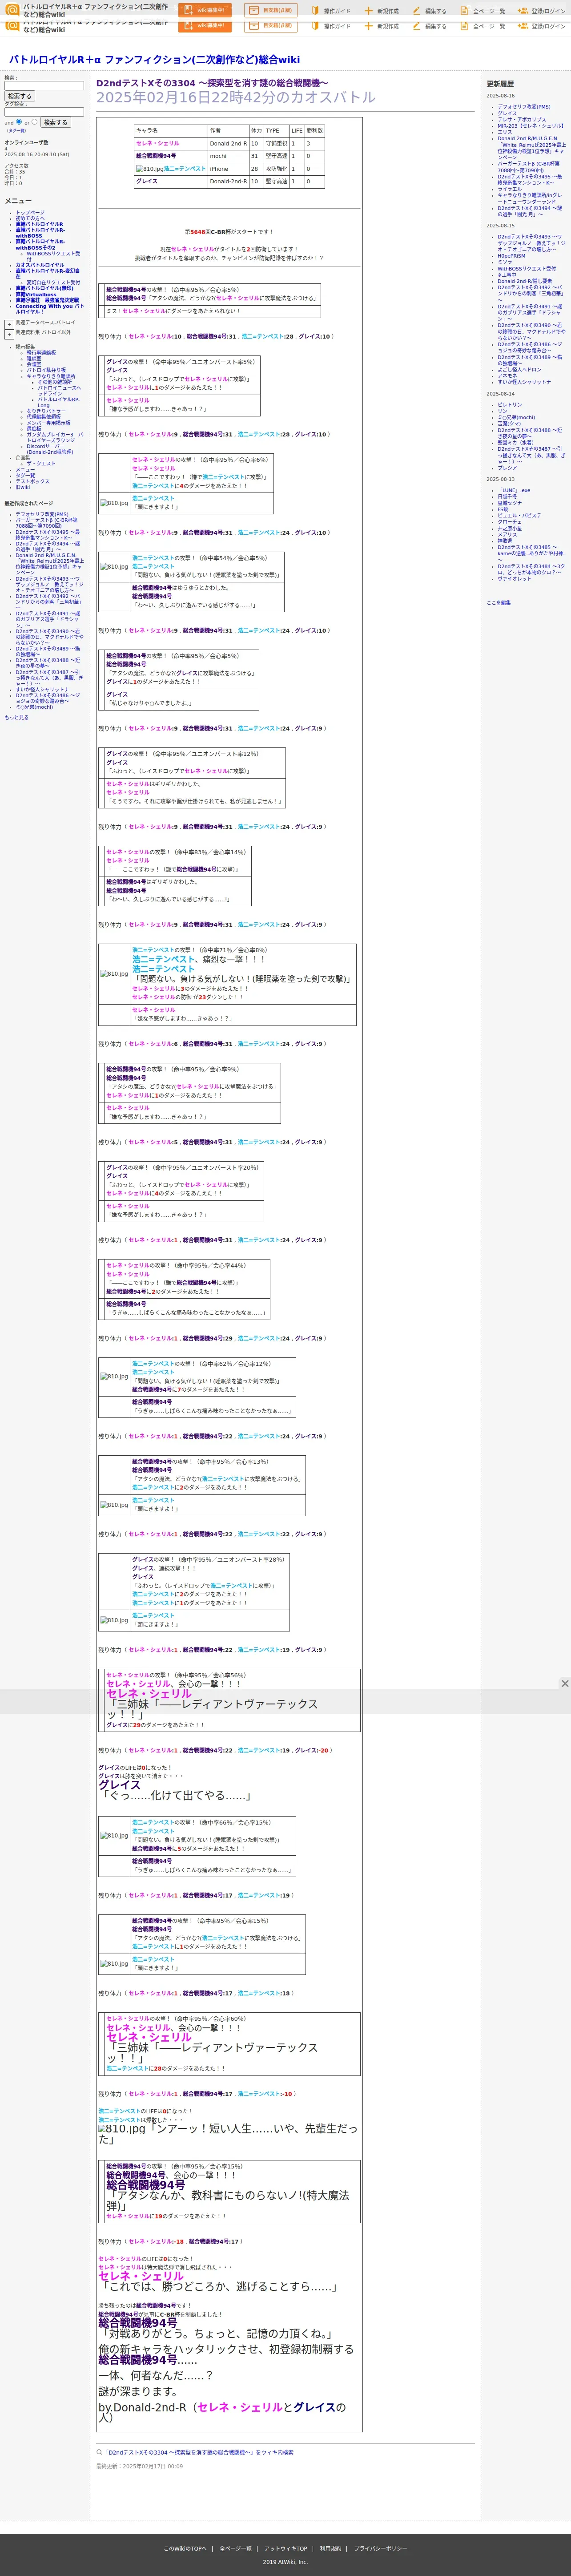Open 日陰千冬 in update history
Viewport: 571px width, 2576px height.
508,496
